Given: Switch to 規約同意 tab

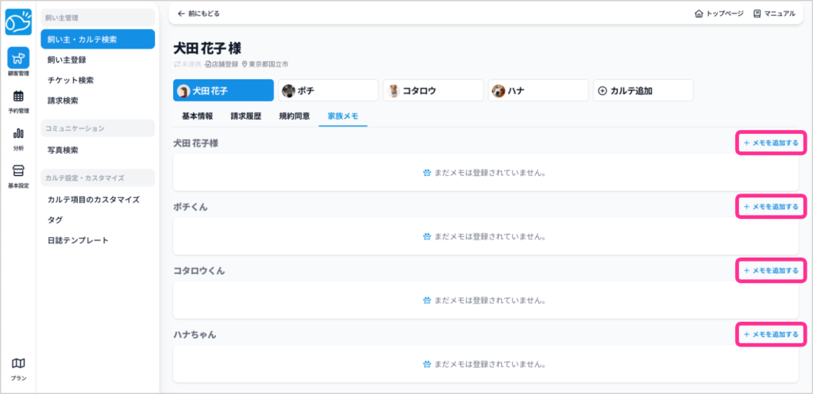Looking at the screenshot, I should tap(294, 116).
